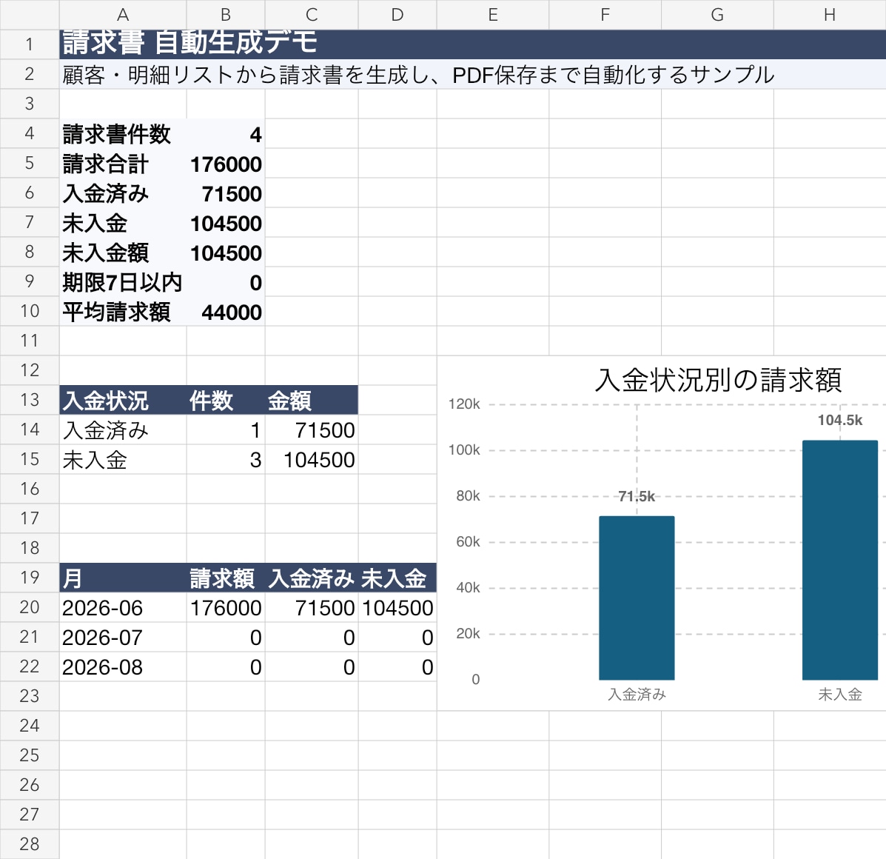The width and height of the screenshot is (886, 859).
Task: Select the "平均請求額" label cell
Action: (123, 311)
